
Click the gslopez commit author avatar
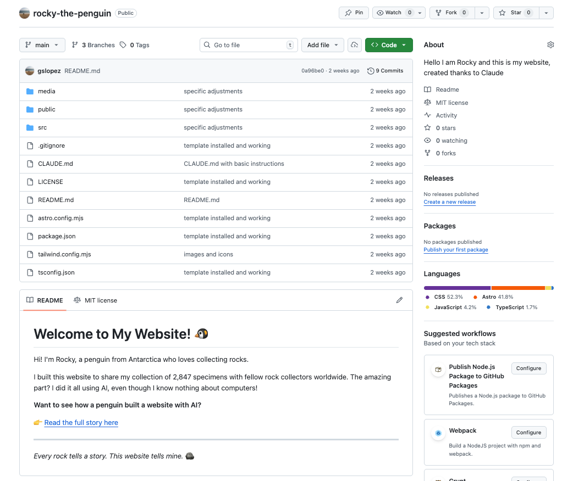pos(30,71)
